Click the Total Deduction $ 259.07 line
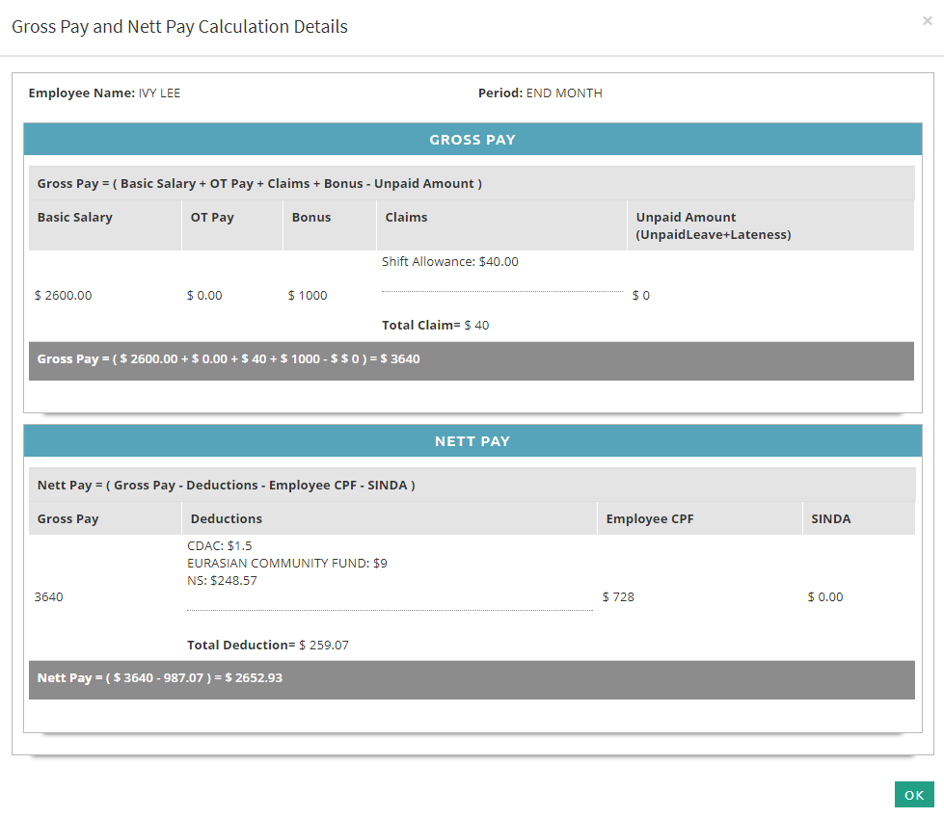Screen dimensions: 944x818 [267, 646]
